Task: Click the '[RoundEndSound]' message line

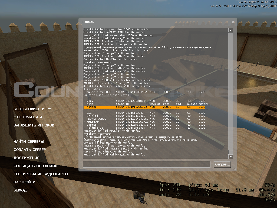Action: click(x=140, y=140)
